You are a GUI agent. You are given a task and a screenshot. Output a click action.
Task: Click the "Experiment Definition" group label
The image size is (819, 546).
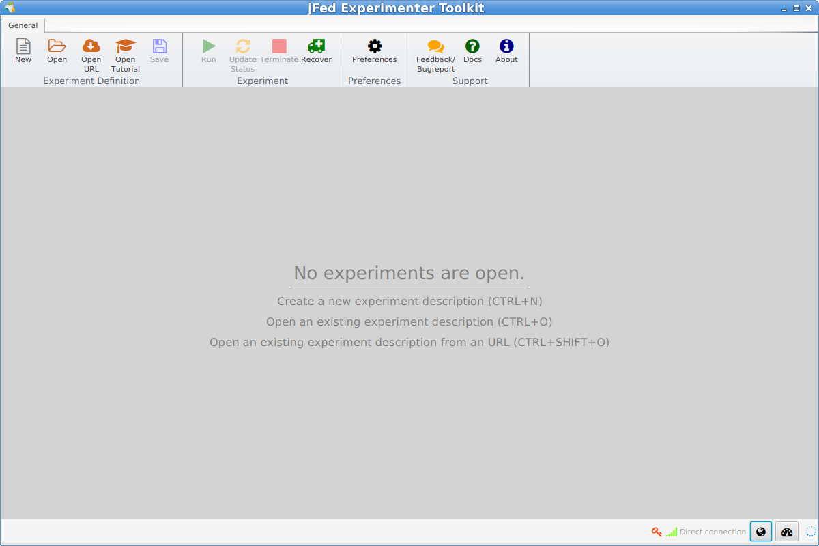pos(91,81)
